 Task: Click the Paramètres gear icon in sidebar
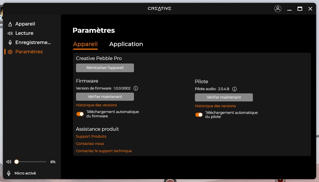click(10, 52)
